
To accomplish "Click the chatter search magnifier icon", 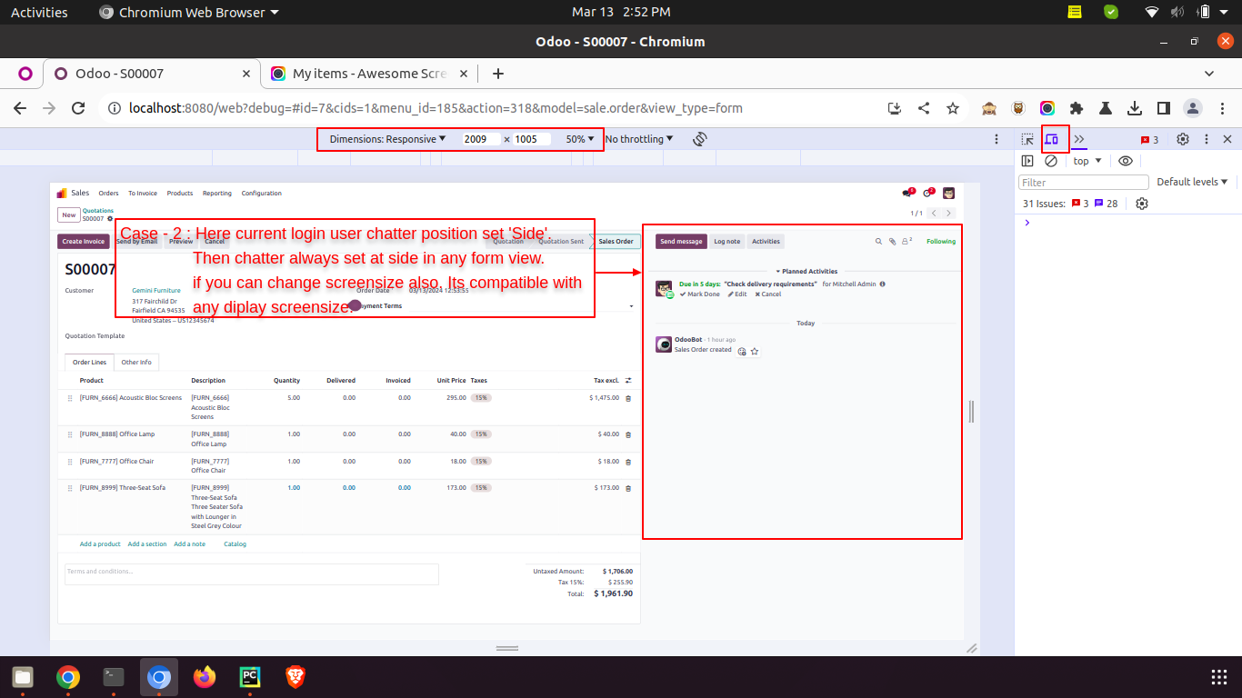I will pyautogui.click(x=878, y=242).
